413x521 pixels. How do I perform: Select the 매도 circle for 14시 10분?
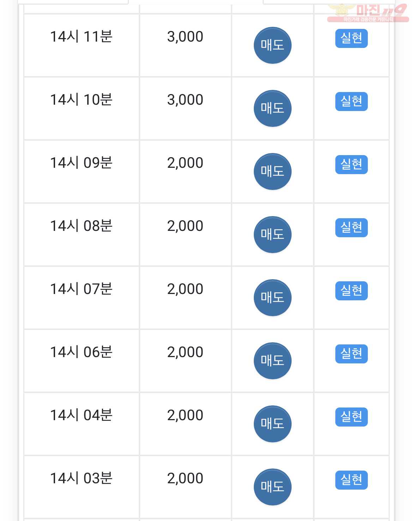point(273,109)
